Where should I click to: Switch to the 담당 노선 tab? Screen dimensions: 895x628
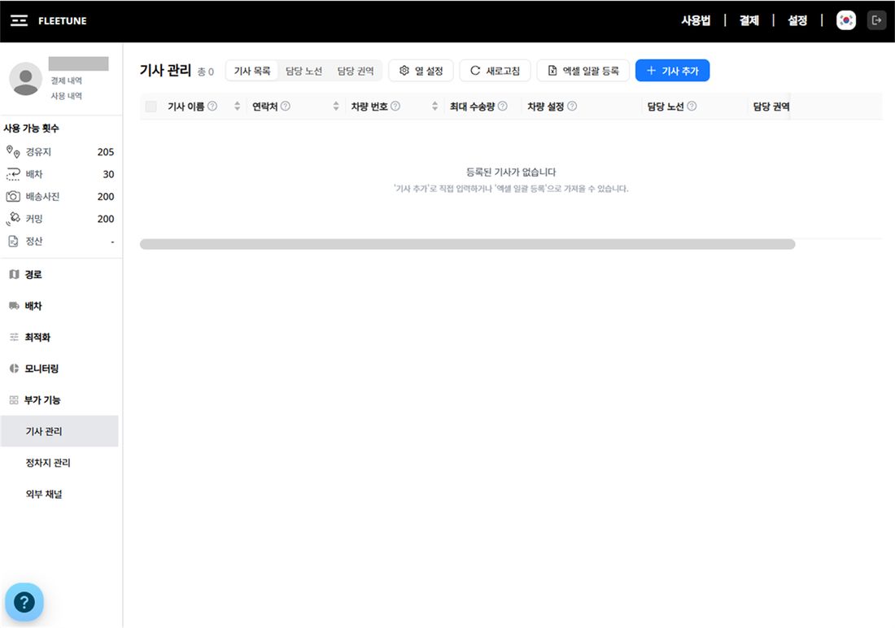pos(303,71)
